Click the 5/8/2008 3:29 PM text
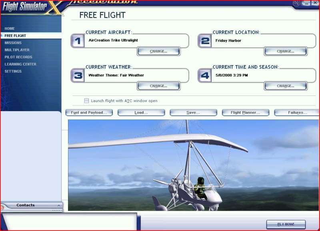The height and width of the screenshot is (231, 320). pos(232,75)
